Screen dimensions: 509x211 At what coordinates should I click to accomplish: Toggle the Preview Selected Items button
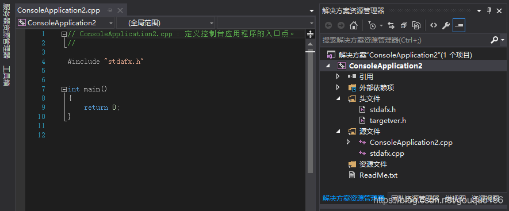click(x=459, y=25)
